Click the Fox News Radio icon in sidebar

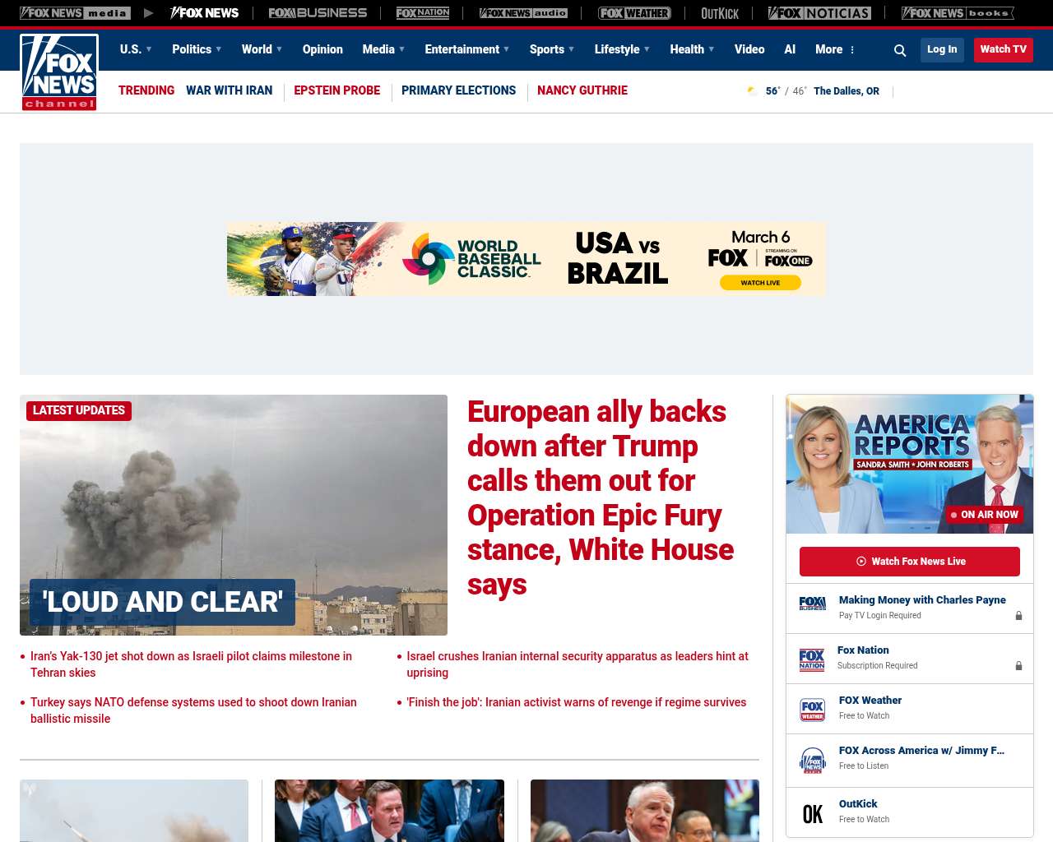tap(813, 761)
